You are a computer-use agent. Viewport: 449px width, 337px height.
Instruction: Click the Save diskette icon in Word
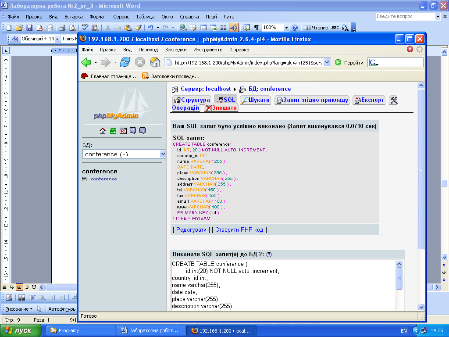29,28
